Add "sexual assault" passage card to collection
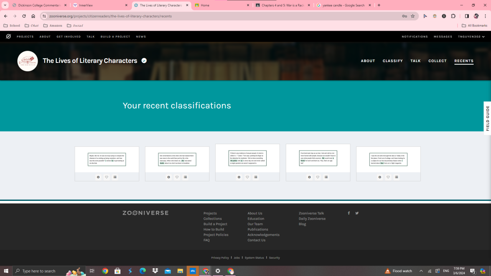 point(256,177)
